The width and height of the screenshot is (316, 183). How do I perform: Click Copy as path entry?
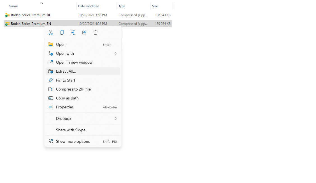(67, 98)
